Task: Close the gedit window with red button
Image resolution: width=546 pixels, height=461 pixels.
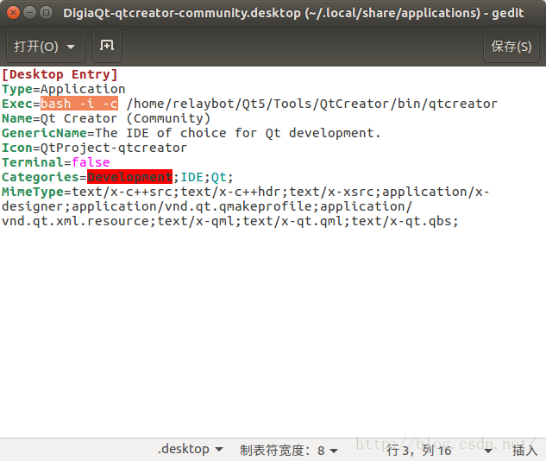Action: coord(13,13)
